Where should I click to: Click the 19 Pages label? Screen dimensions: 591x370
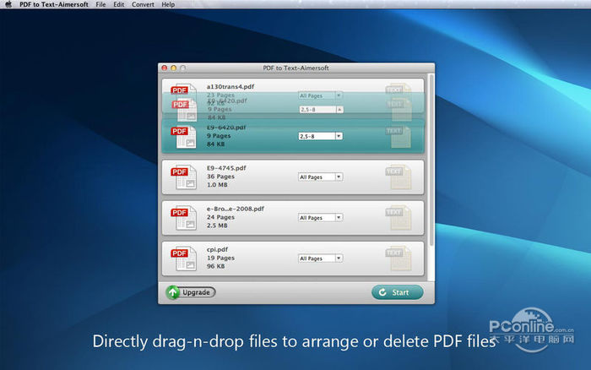coord(220,258)
